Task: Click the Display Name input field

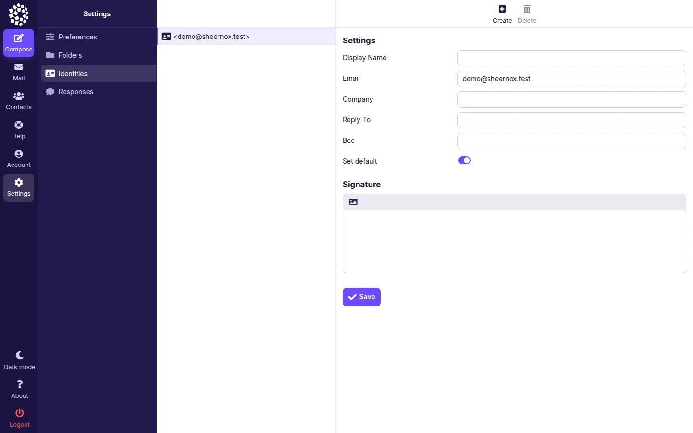Action: [571, 58]
